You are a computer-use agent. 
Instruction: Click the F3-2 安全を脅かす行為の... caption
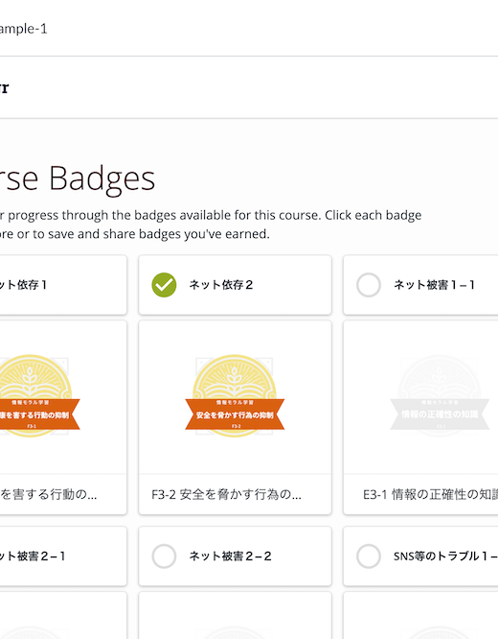226,494
